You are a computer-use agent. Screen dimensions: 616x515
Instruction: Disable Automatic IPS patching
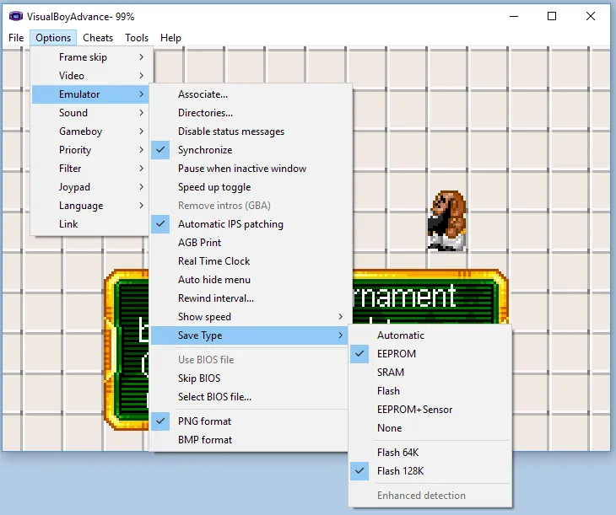230,224
